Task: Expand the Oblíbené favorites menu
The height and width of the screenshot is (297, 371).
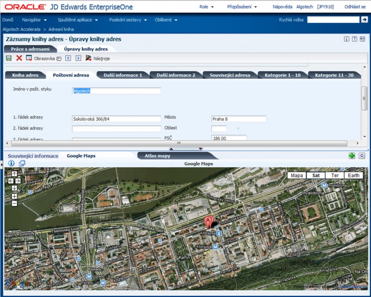Action: (x=166, y=20)
